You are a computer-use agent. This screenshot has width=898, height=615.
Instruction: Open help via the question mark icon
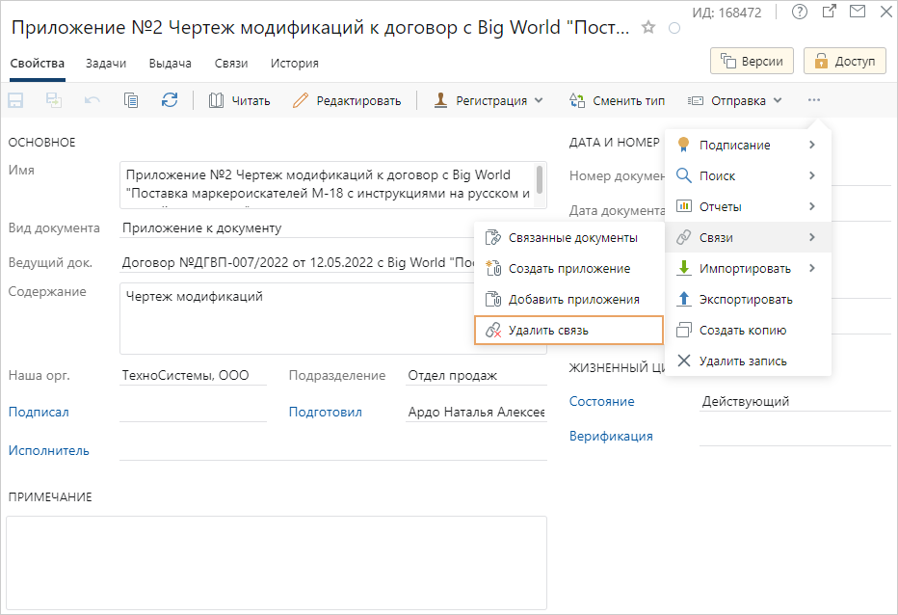point(799,13)
